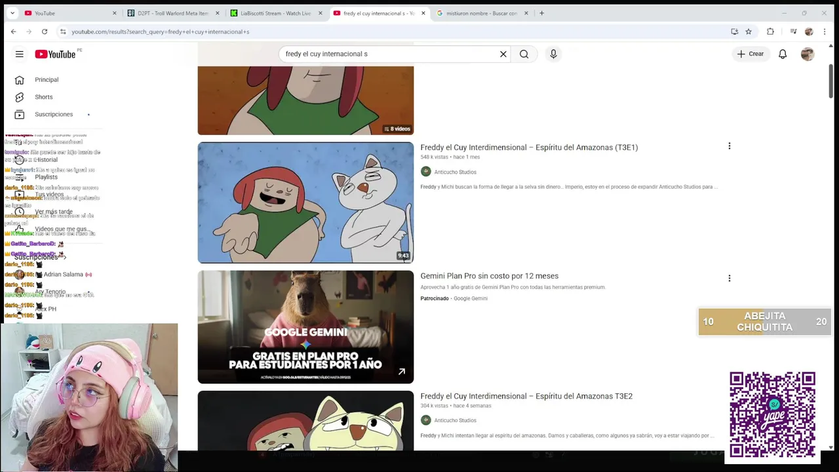Clear the search box with the X
Image resolution: width=839 pixels, height=472 pixels.
pyautogui.click(x=503, y=54)
